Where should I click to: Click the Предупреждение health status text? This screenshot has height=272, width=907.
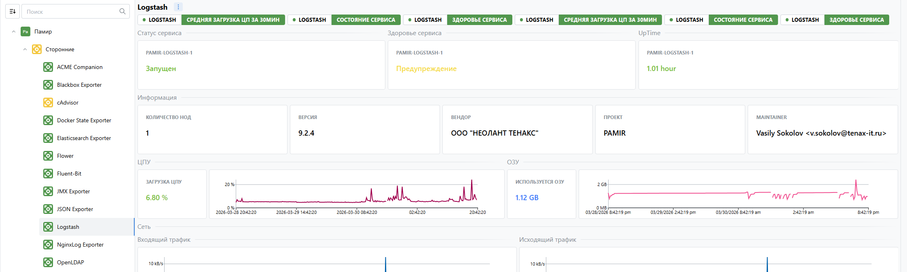click(426, 69)
